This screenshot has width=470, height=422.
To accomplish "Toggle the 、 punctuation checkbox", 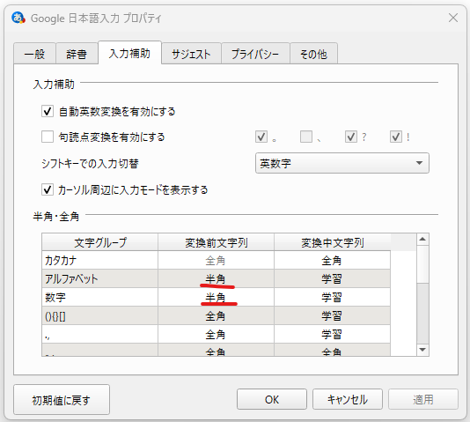I will tap(306, 137).
